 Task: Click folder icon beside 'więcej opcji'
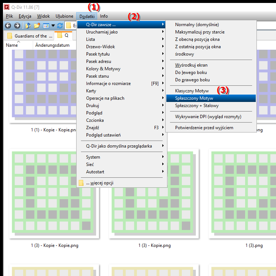click(81, 183)
